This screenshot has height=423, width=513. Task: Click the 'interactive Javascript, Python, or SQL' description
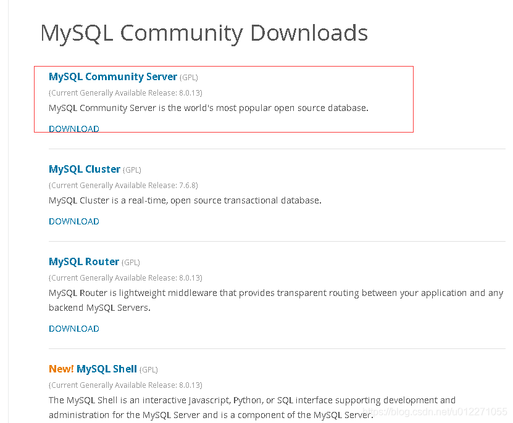tap(252, 408)
